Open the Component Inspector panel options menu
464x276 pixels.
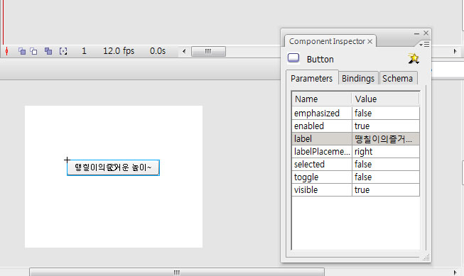pyautogui.click(x=424, y=44)
